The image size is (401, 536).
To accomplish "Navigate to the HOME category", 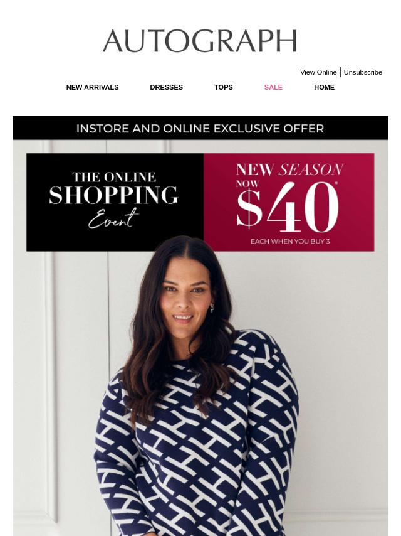I will coord(324,87).
